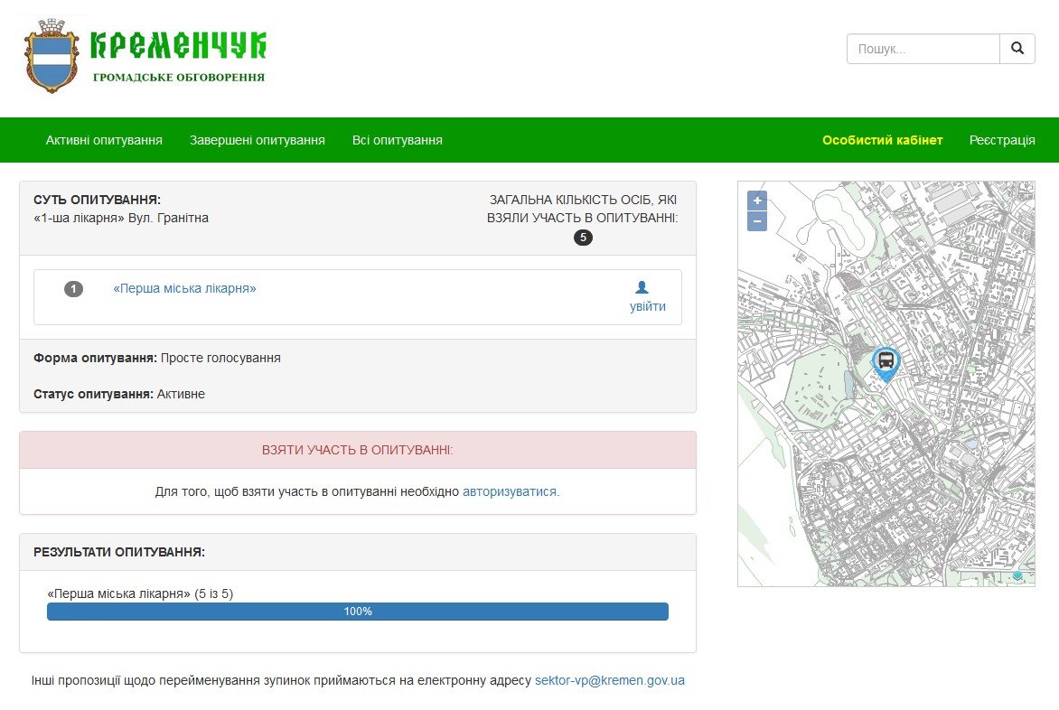Screen dimensions: 1059x710
Task: Click the magnifying glass search button
Action: tap(1017, 49)
